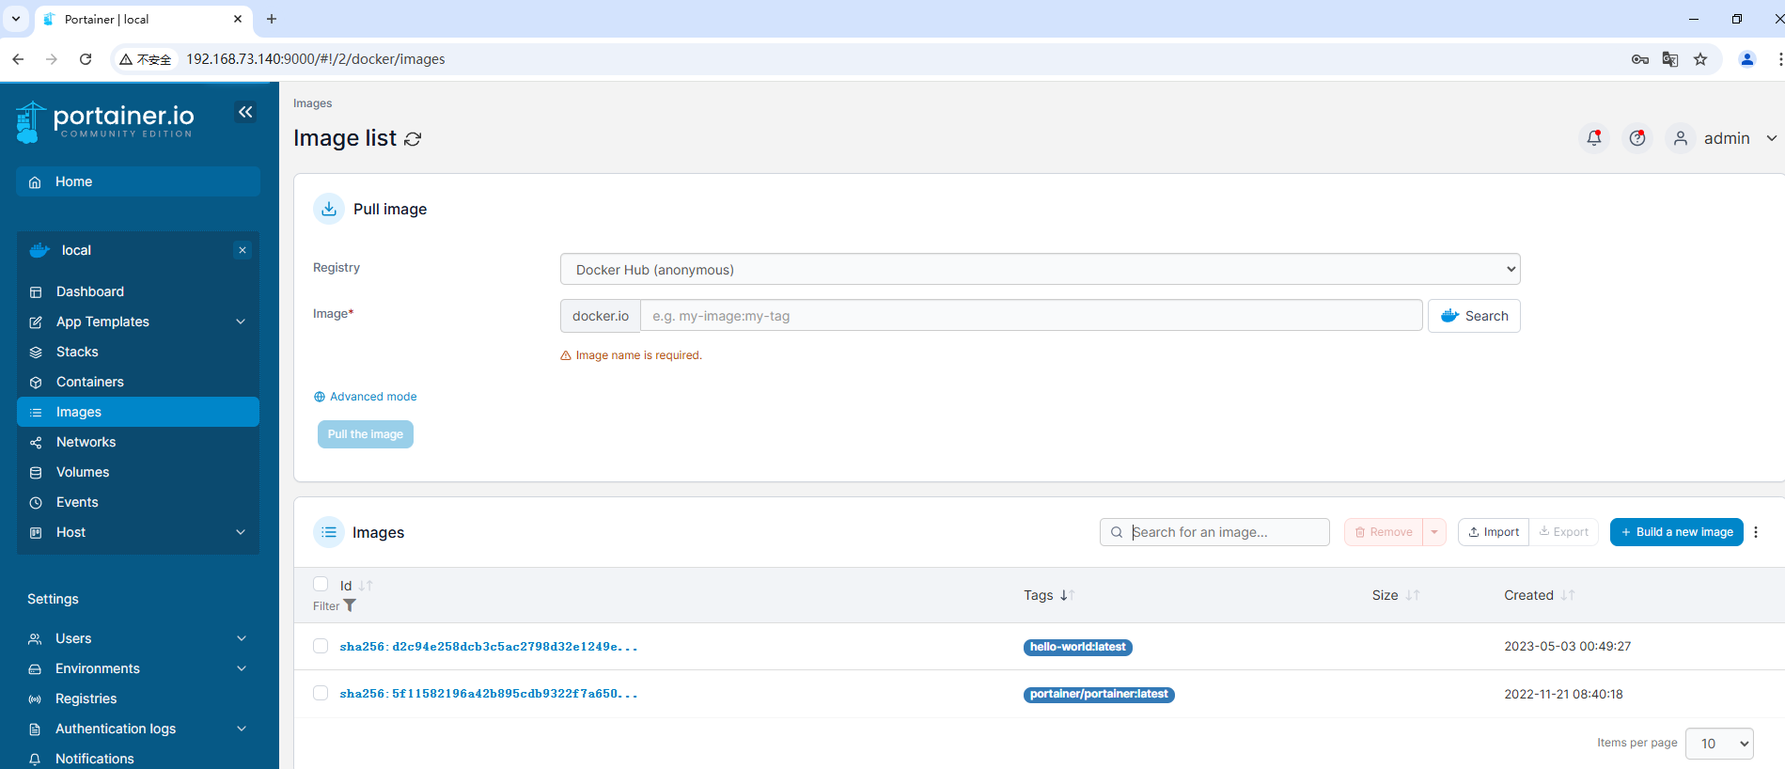Open the images table settings kebab menu
The height and width of the screenshot is (769, 1785).
point(1756,532)
